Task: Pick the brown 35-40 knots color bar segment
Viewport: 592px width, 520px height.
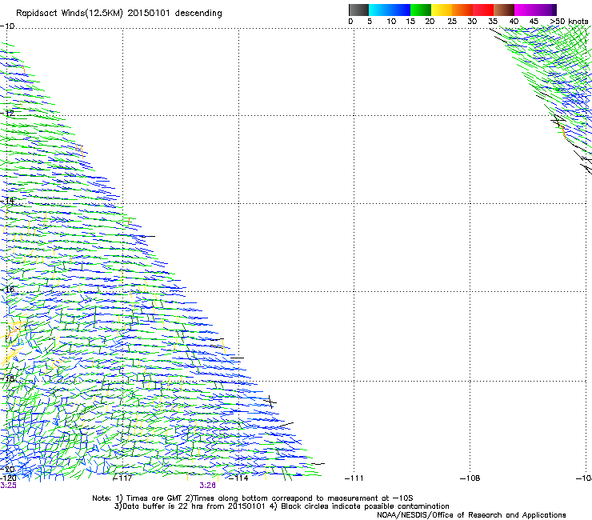Action: (504, 10)
